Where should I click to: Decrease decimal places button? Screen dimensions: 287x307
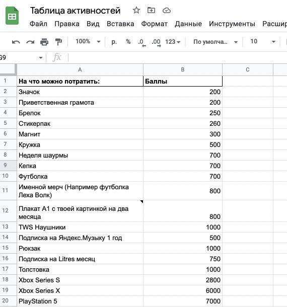[x=141, y=42]
